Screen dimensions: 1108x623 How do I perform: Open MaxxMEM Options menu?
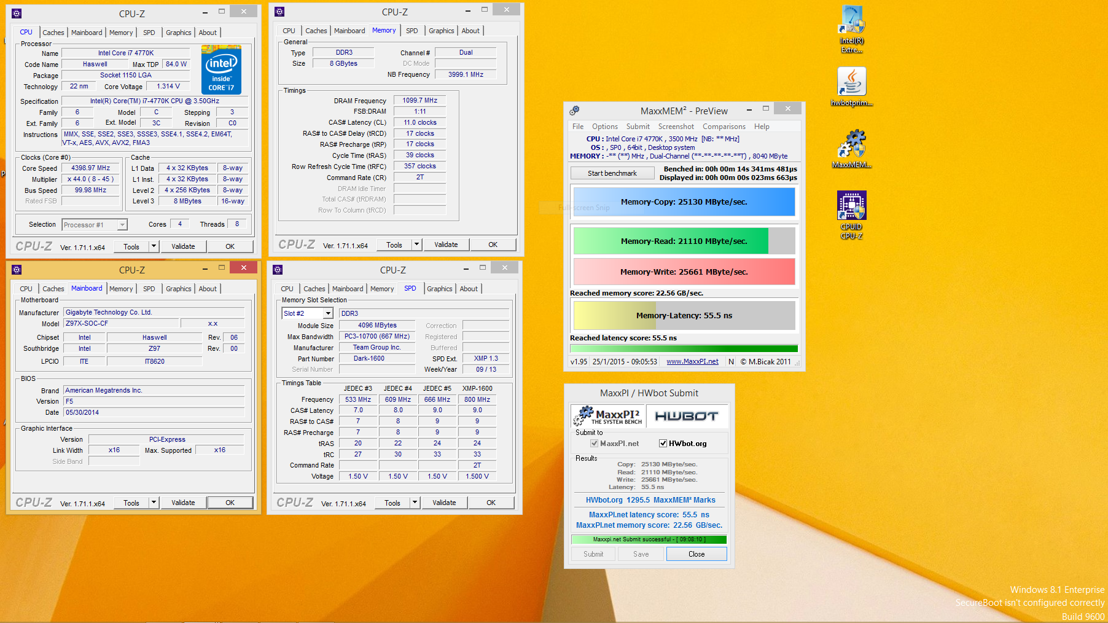tap(605, 127)
